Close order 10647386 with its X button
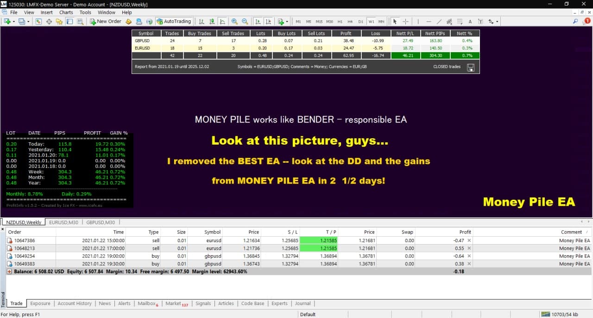Image resolution: width=593 pixels, height=318 pixels. point(469,240)
